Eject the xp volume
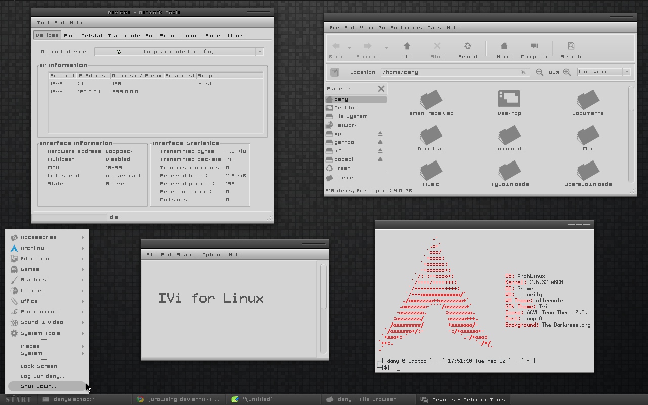Image resolution: width=648 pixels, height=405 pixels. (380, 134)
